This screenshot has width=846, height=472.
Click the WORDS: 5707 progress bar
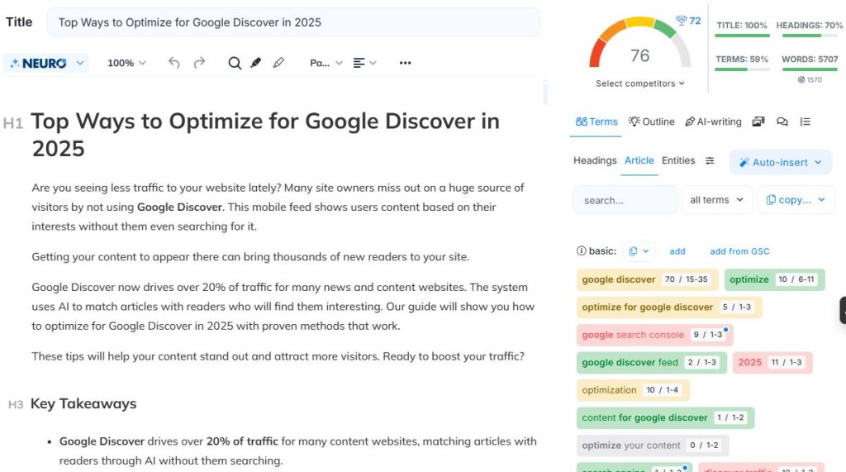pyautogui.click(x=810, y=69)
